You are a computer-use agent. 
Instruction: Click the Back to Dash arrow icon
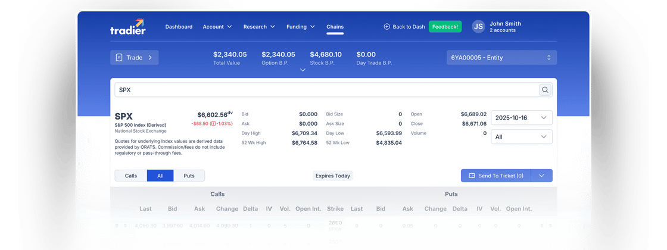[387, 27]
